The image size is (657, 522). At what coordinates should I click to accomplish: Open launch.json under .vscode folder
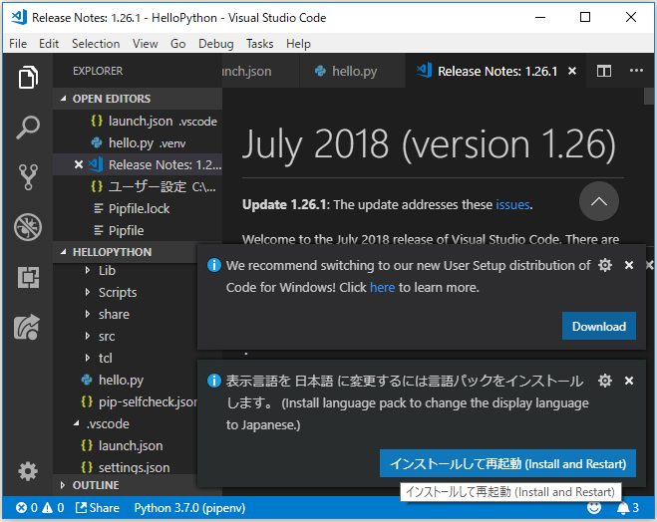point(126,445)
